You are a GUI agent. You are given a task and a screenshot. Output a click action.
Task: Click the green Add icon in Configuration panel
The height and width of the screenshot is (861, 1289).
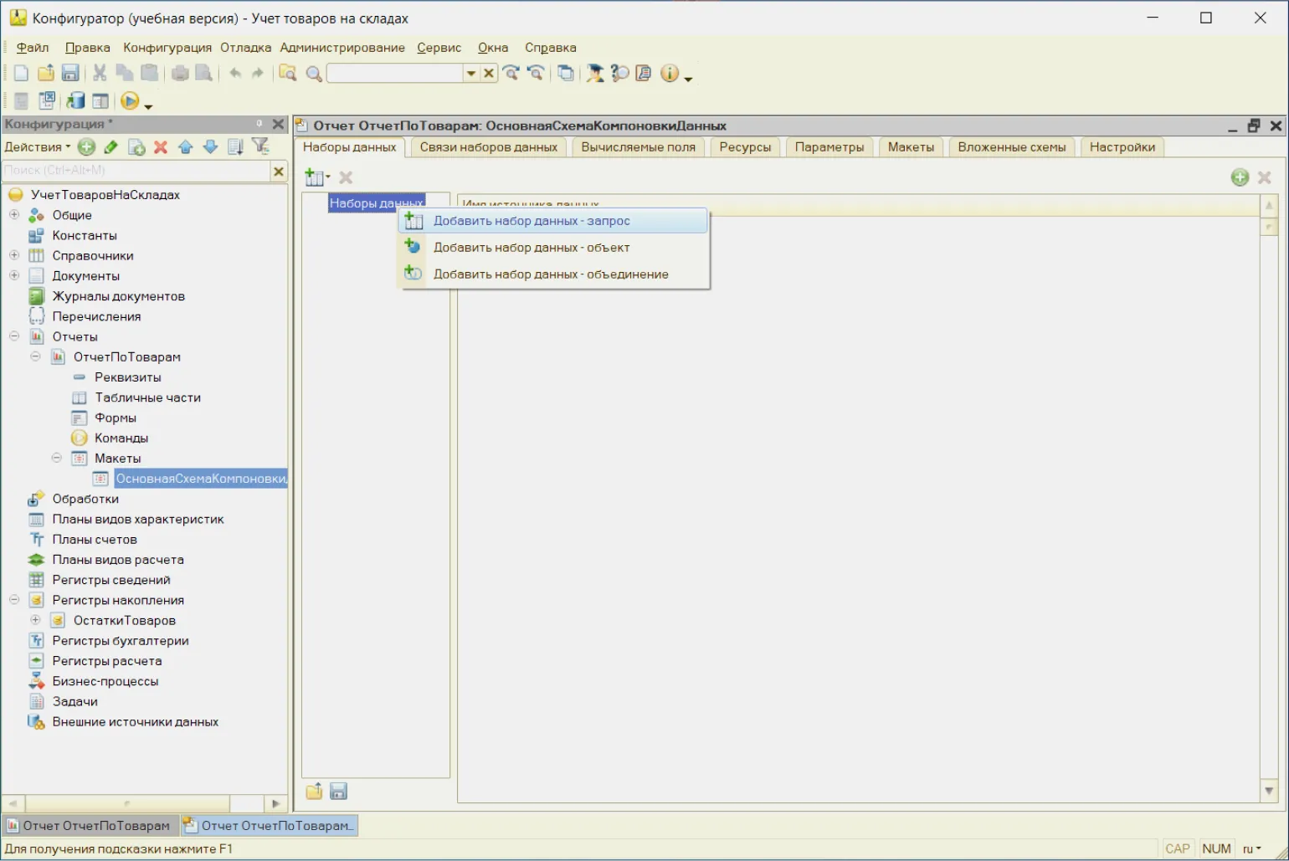tap(86, 147)
